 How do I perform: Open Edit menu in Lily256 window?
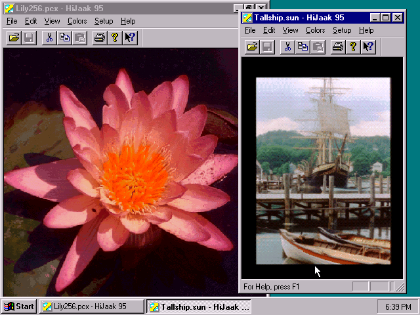point(31,21)
